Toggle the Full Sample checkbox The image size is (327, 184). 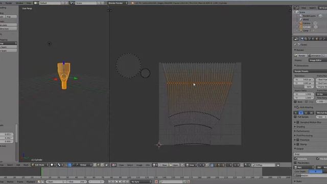point(295,117)
